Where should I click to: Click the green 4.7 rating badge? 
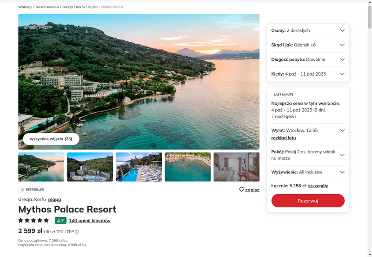click(x=60, y=220)
